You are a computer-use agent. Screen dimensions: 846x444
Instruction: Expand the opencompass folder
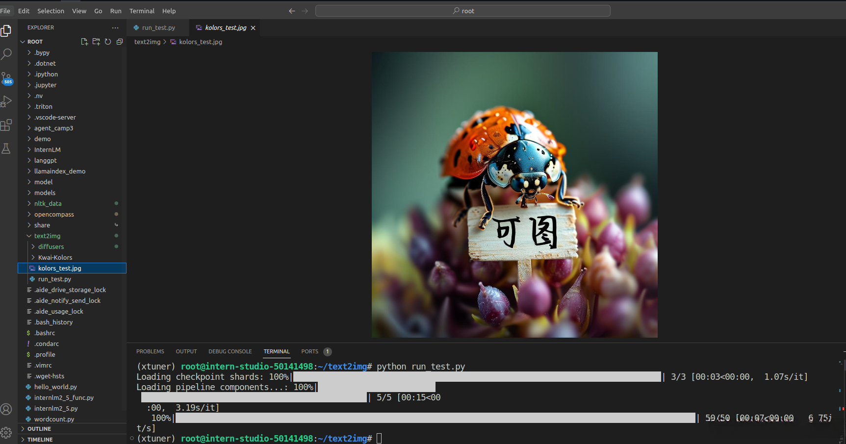tap(72, 214)
